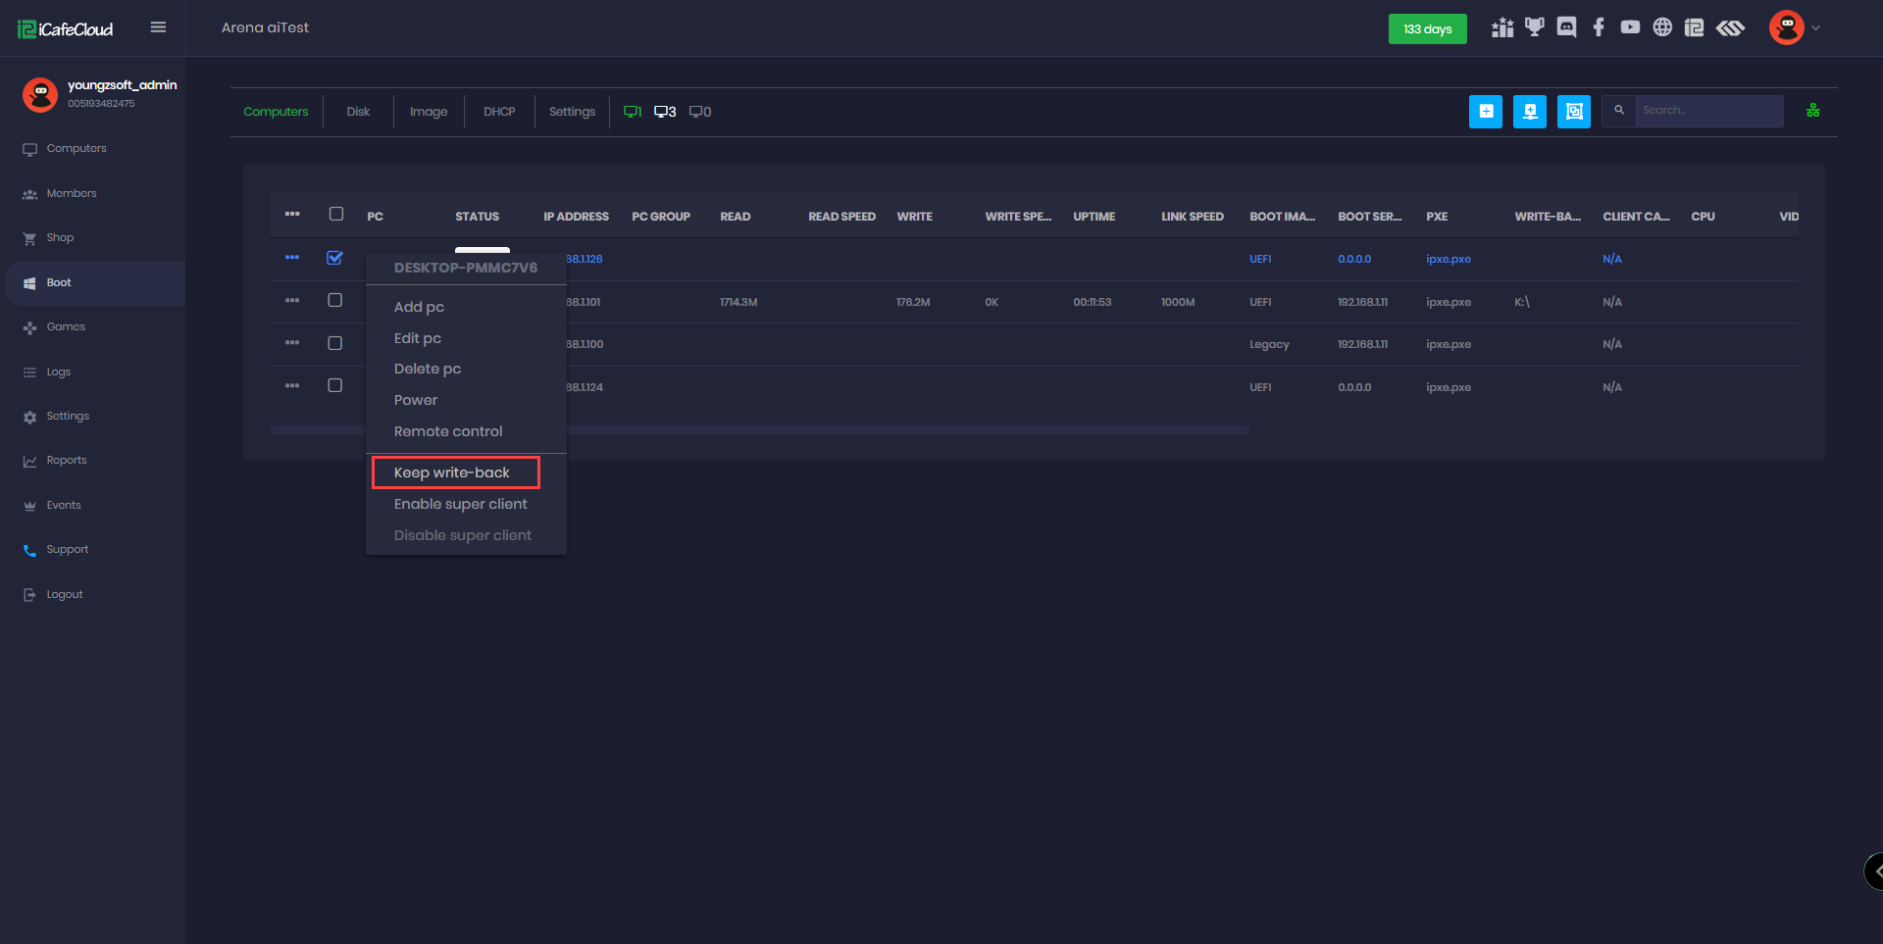
Task: Switch to the DHCP tab
Action: (499, 112)
